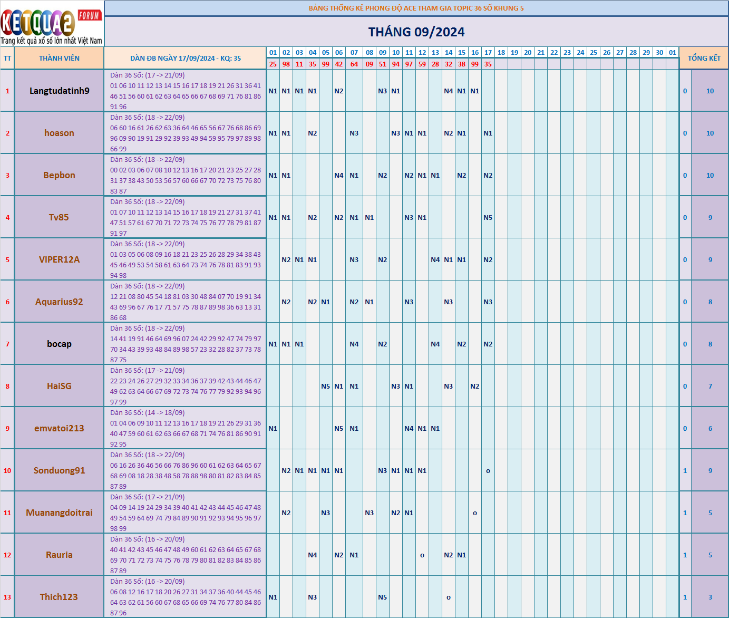Click the DÀN ĐB NGÀY 17/09/2024 header
Screen dimensions: 729x618
(x=185, y=59)
